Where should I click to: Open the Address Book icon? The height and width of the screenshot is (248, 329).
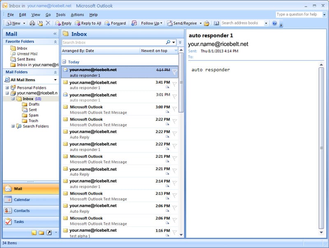coord(216,23)
